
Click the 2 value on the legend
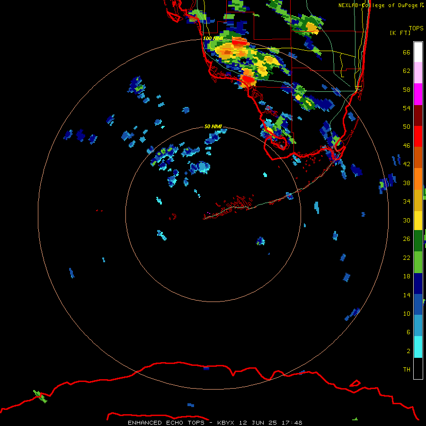click(408, 351)
